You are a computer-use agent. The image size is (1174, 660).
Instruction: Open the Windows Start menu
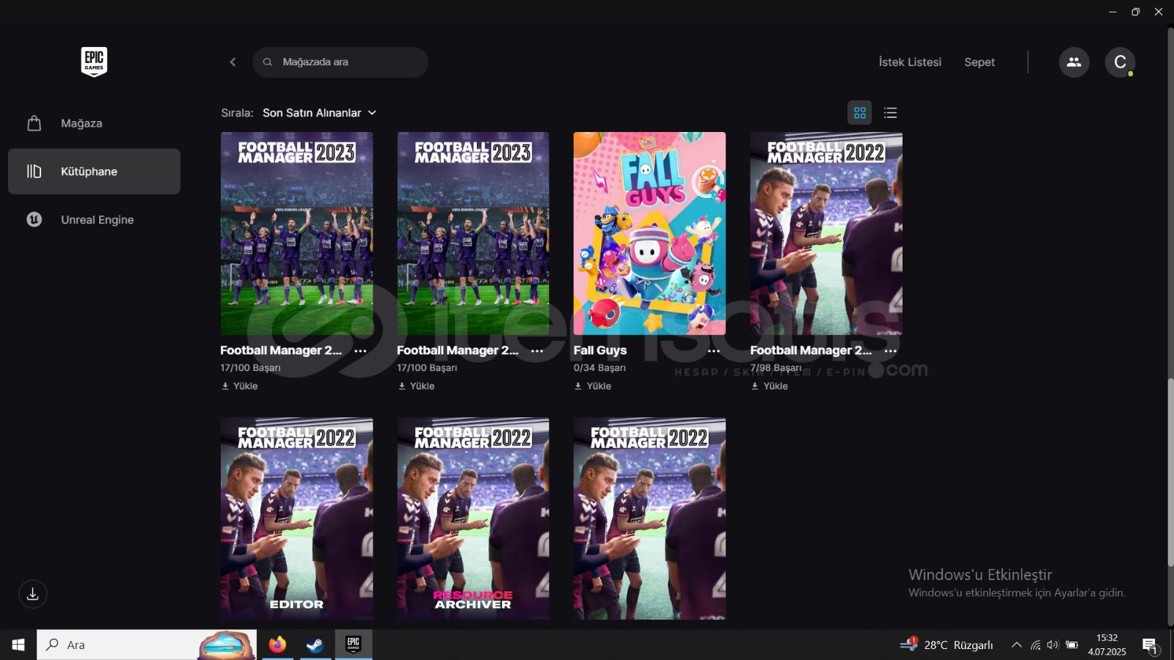click(18, 645)
